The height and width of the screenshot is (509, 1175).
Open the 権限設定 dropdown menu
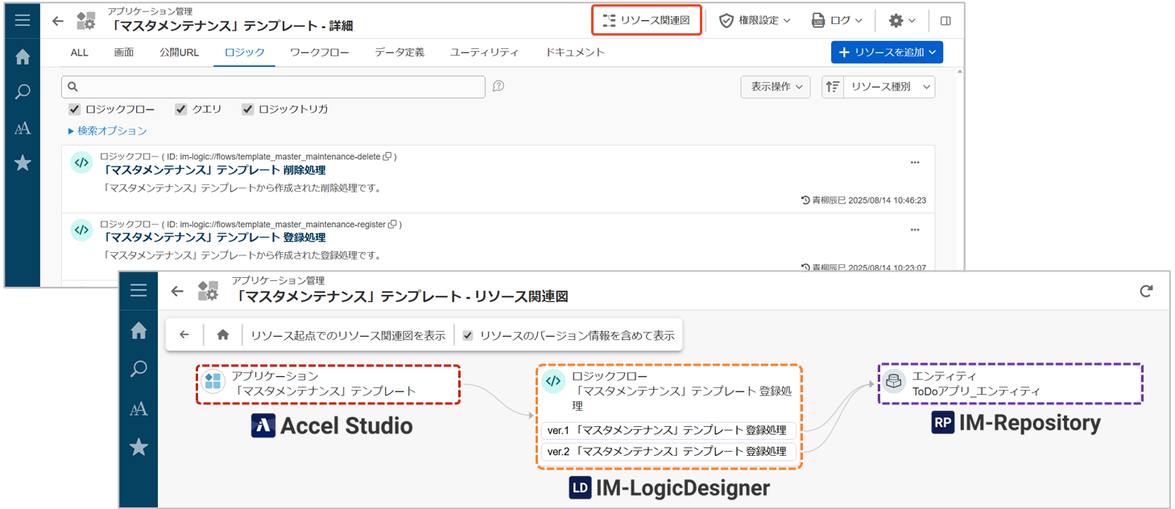(754, 20)
